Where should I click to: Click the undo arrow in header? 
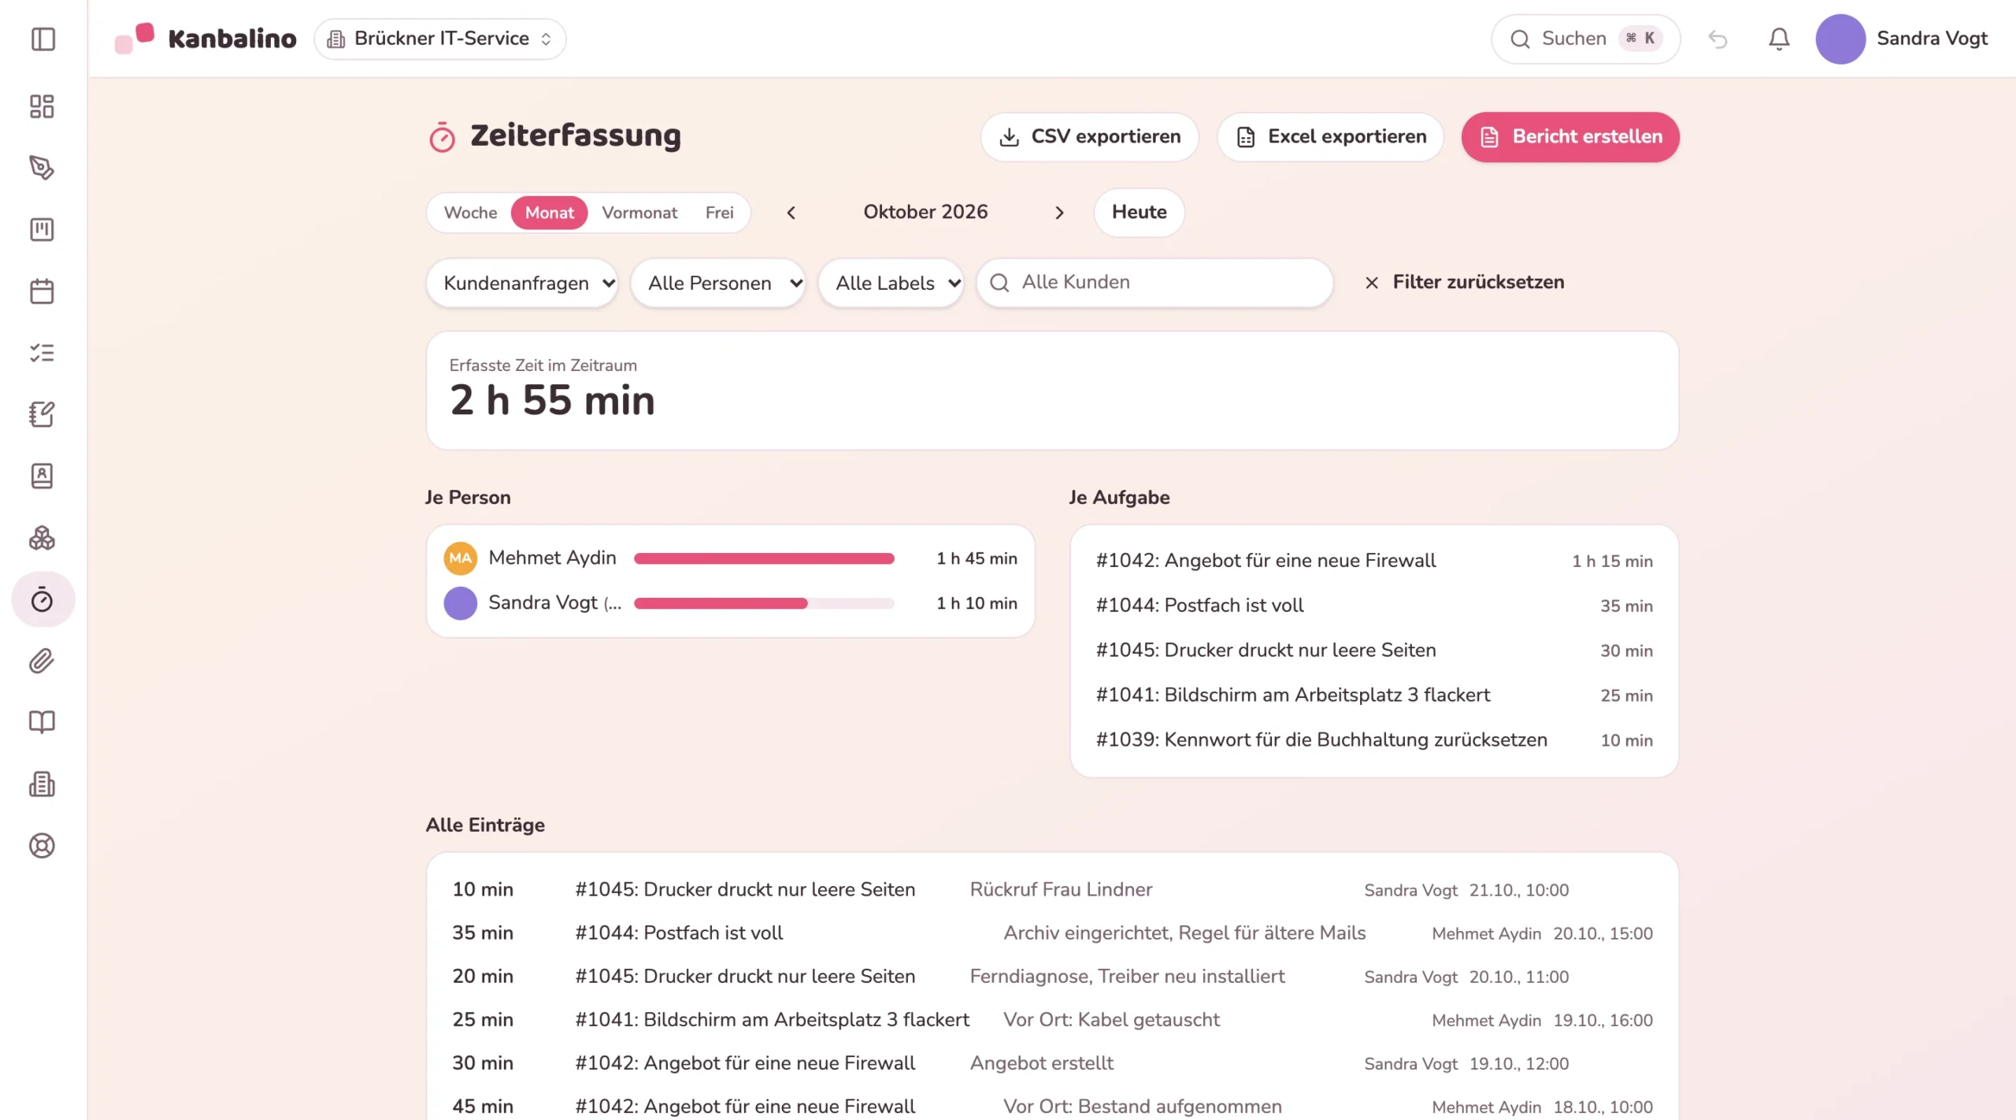click(x=1718, y=39)
